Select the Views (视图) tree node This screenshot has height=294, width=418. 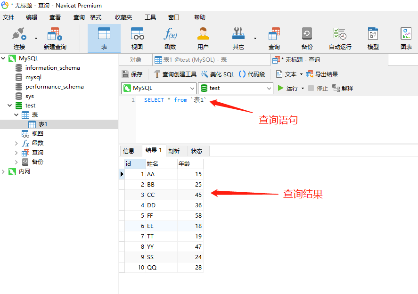point(37,133)
